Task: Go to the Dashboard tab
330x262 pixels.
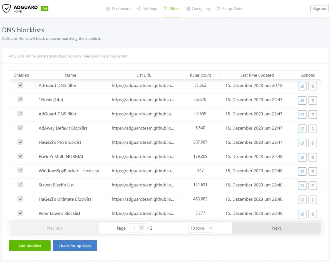Action: coord(118,9)
